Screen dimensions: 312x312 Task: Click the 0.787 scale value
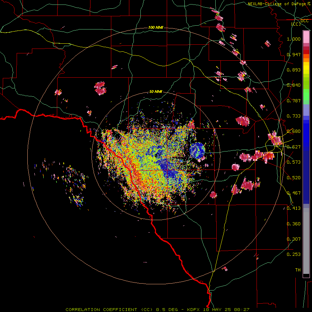(294, 101)
